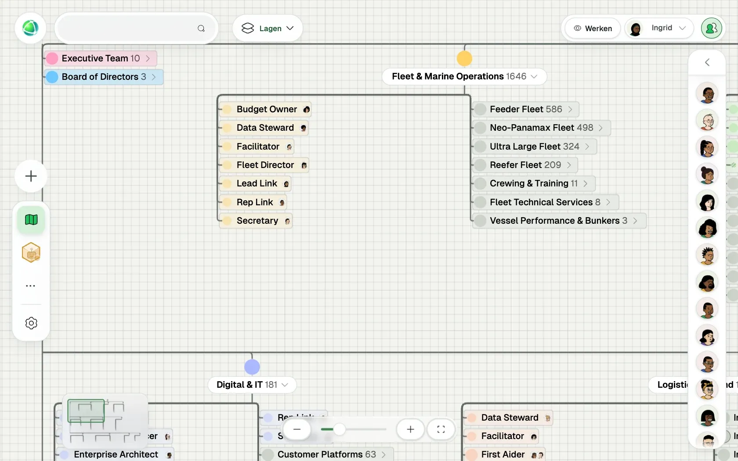
Task: Click the Budget Owner role avatar
Action: click(307, 109)
